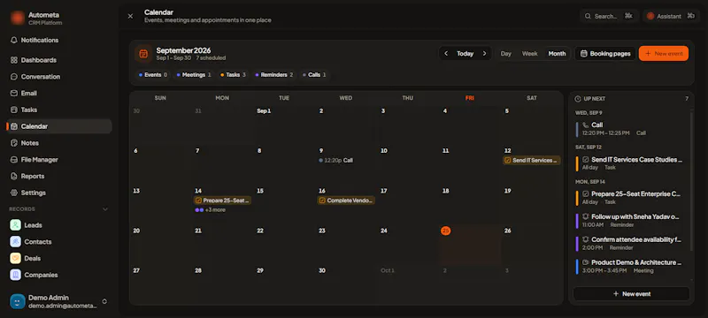This screenshot has height=318, width=708.
Task: Click the Search field
Action: click(x=609, y=16)
